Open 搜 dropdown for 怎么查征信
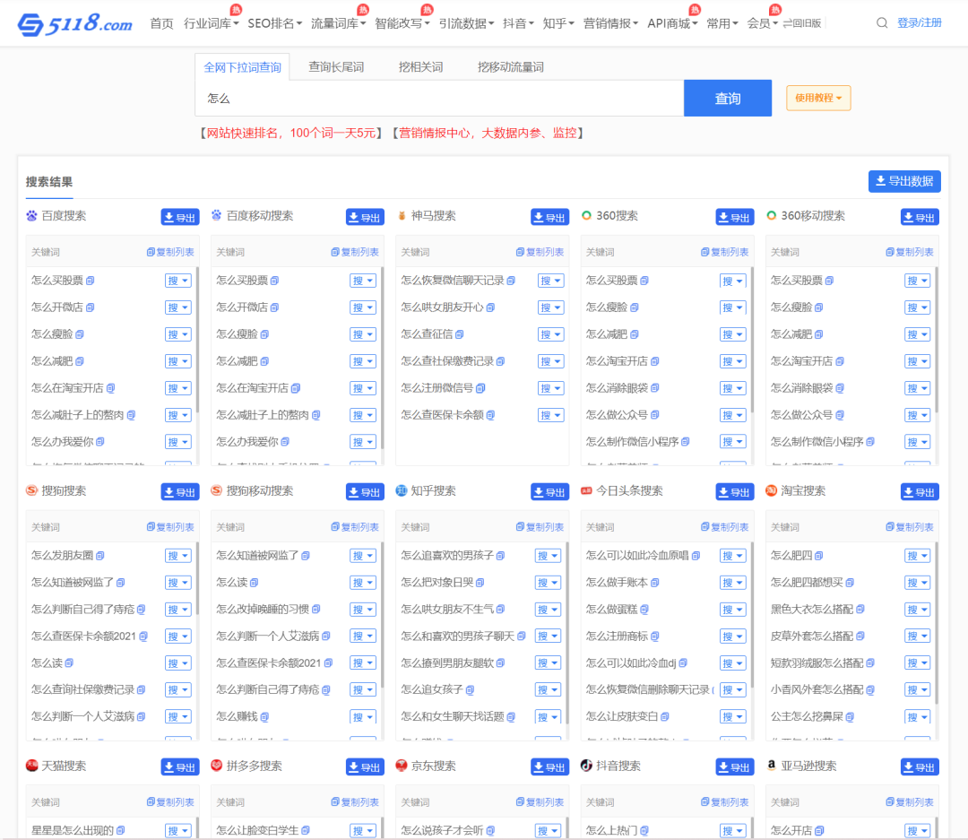 click(550, 334)
